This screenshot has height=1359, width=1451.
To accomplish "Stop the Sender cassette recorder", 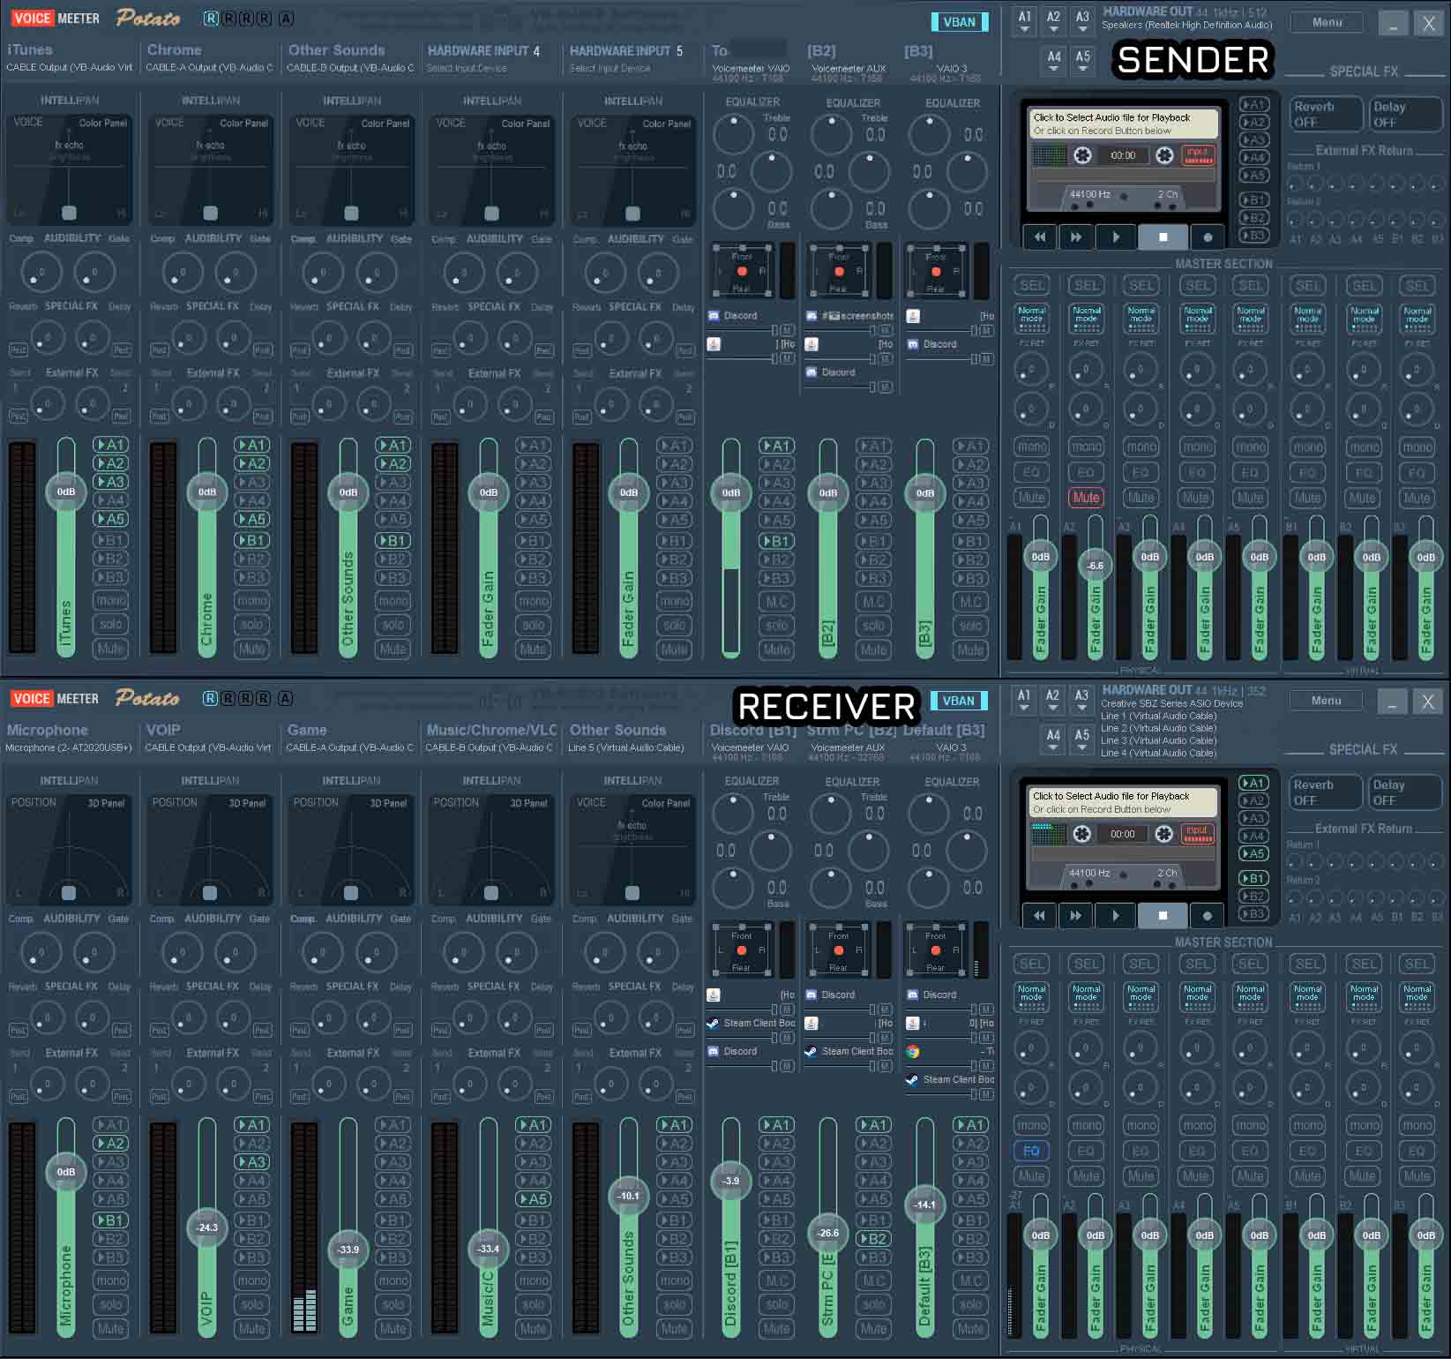I will pos(1163,237).
